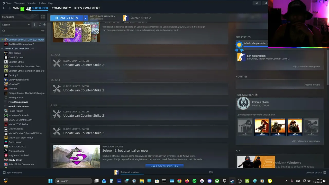Open Xbox app from the taskbar

[x=217, y=181]
